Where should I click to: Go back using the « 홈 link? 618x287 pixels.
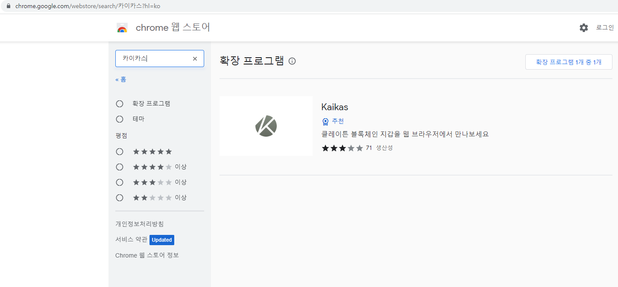pyautogui.click(x=121, y=79)
